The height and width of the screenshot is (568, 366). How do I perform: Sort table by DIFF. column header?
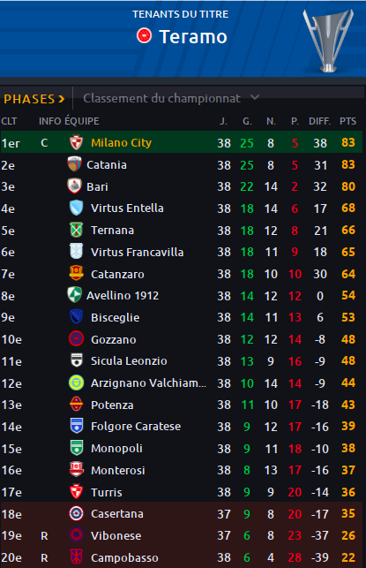pos(320,121)
